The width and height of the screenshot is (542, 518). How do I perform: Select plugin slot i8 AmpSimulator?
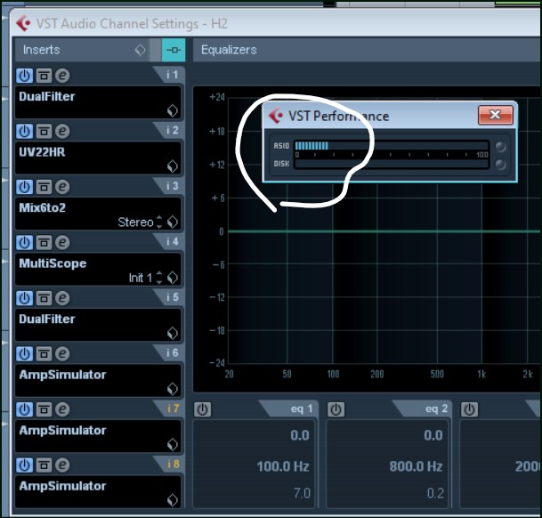98,492
